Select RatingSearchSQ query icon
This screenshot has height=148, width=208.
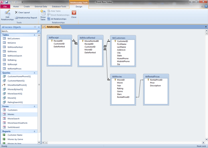pos(4,102)
